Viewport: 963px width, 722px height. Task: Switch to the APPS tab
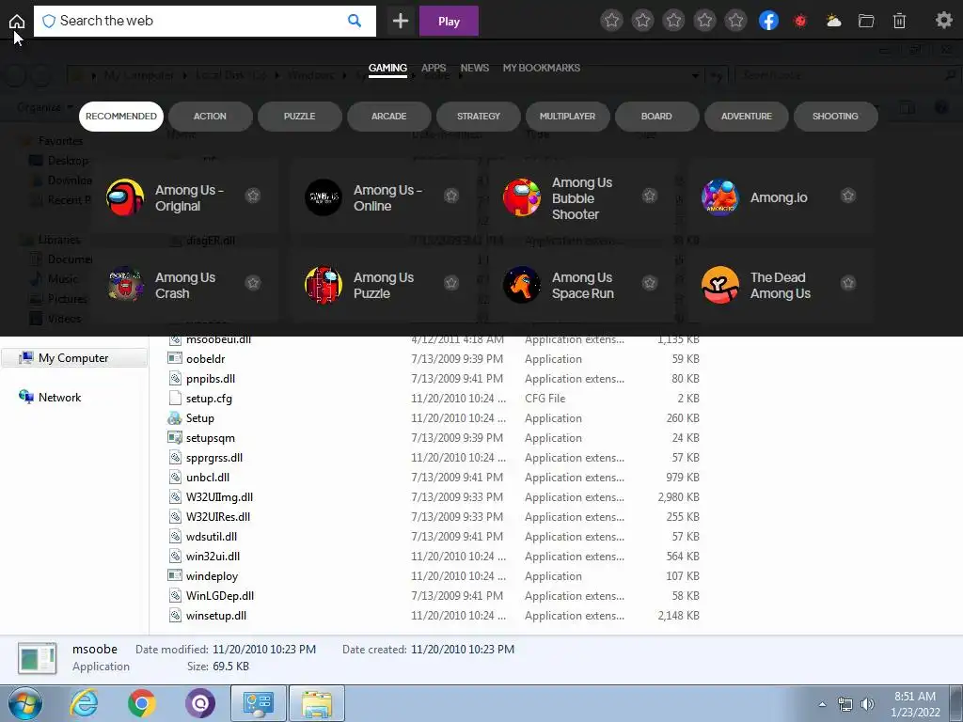[434, 68]
